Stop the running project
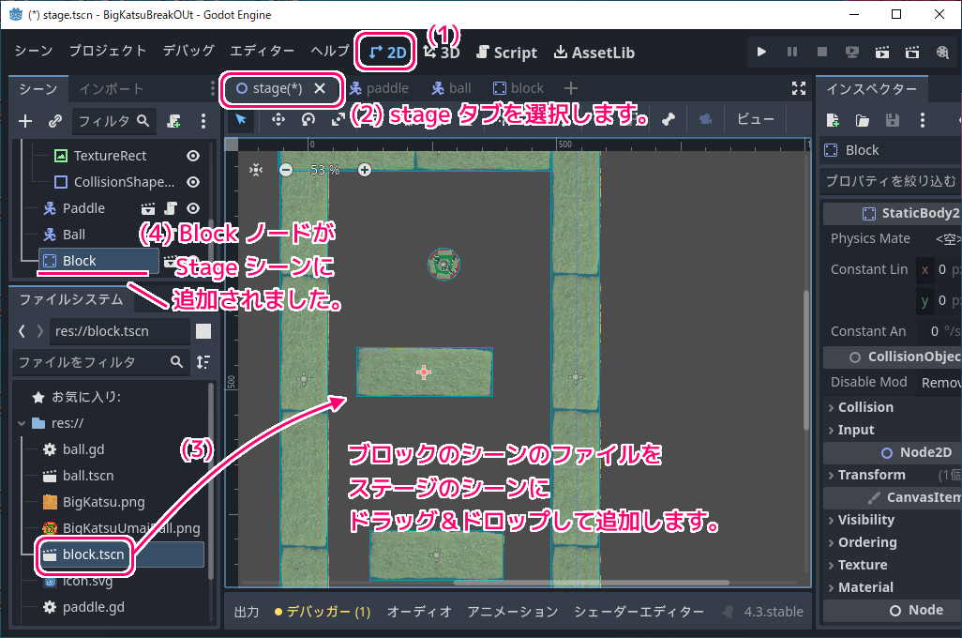Image resolution: width=962 pixels, height=638 pixels. coord(822,53)
